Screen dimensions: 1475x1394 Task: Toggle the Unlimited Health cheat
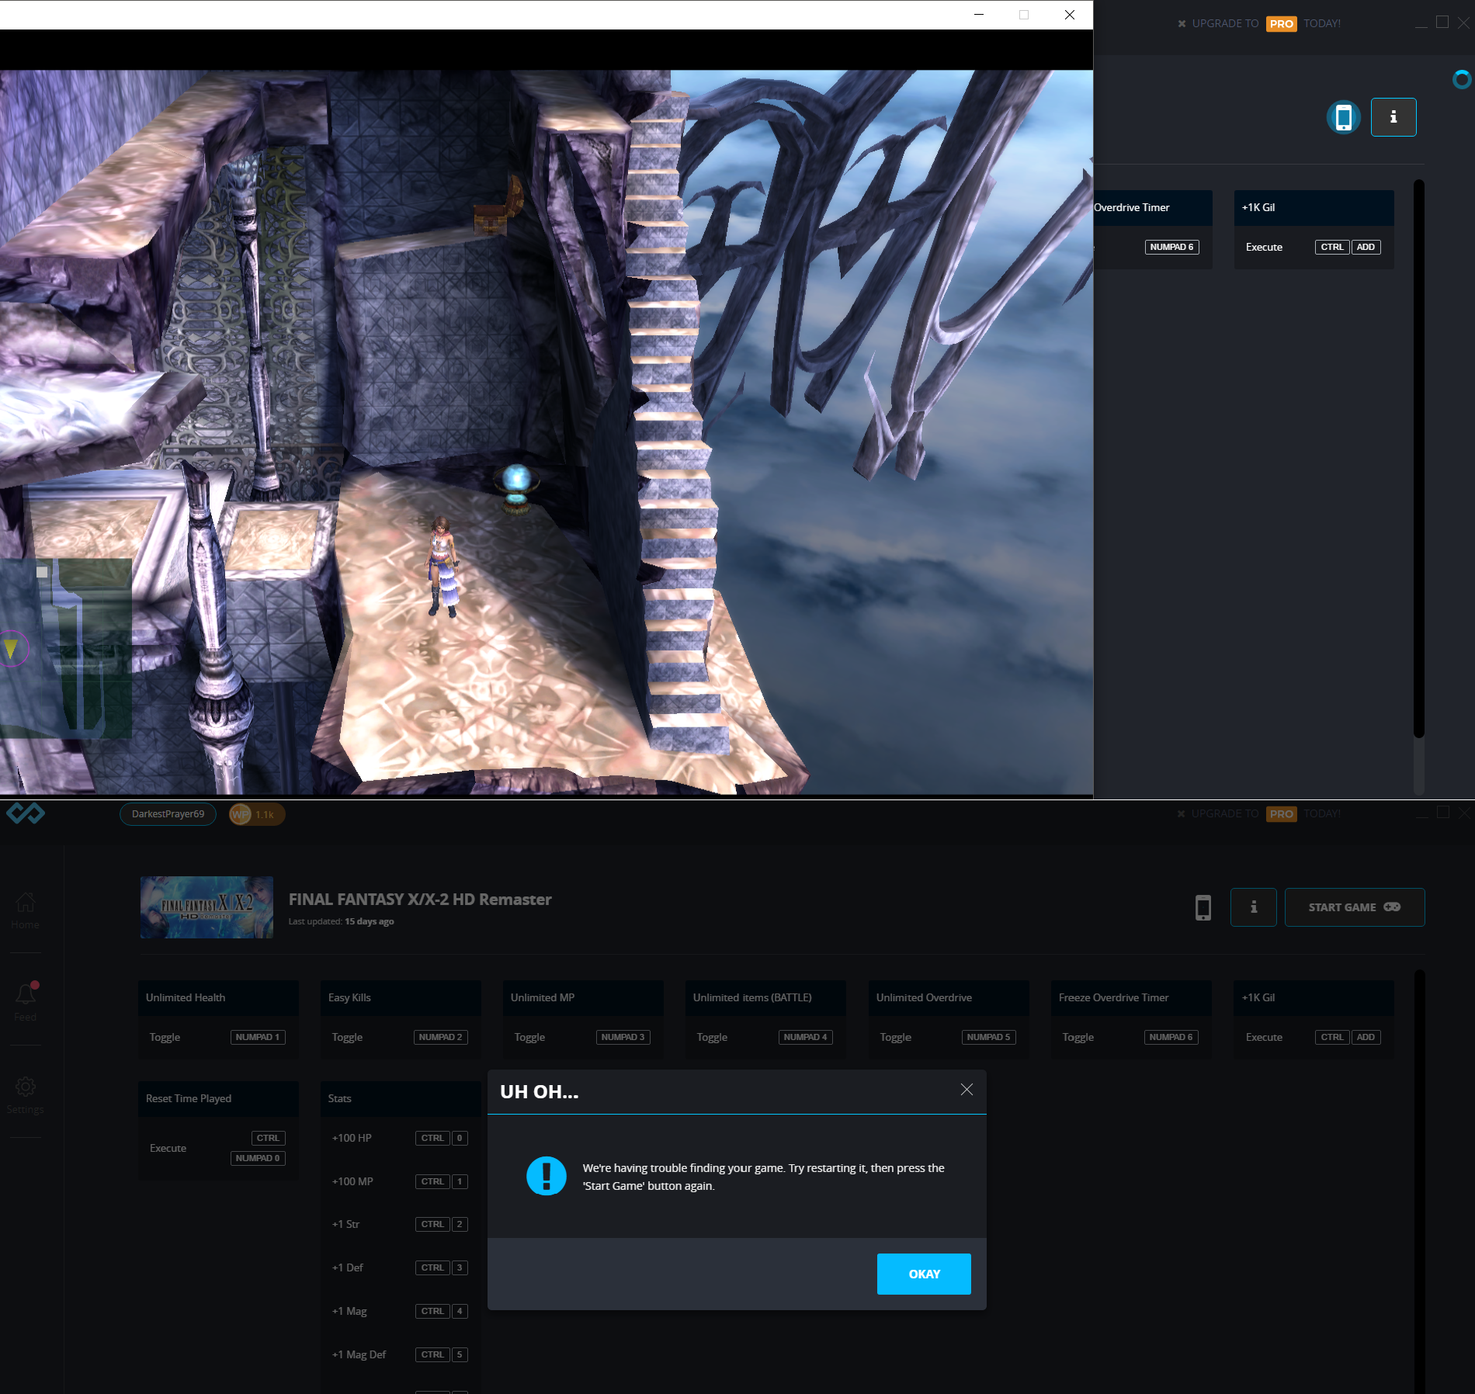click(165, 1037)
